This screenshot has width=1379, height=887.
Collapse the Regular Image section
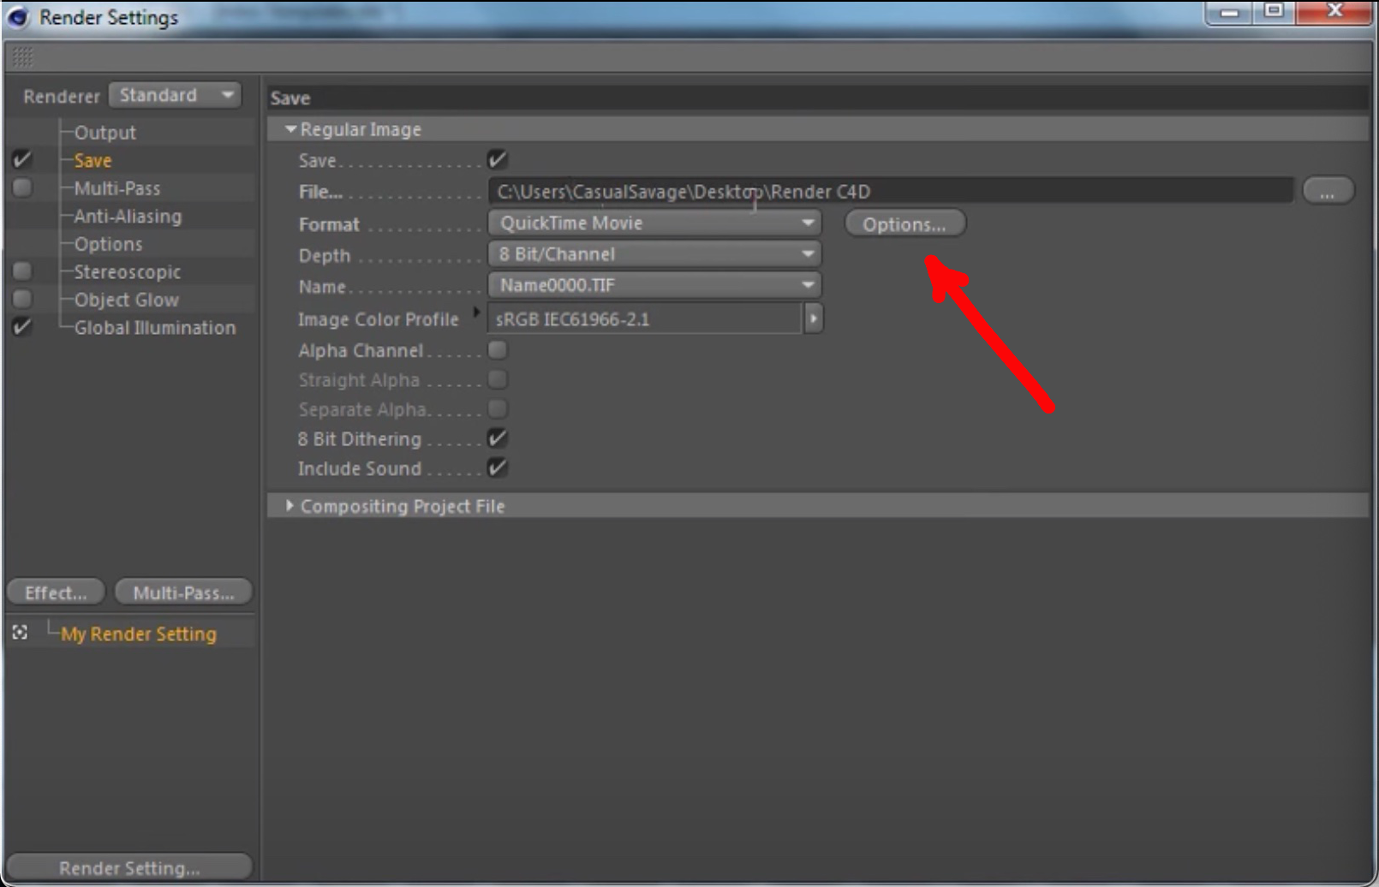[290, 128]
